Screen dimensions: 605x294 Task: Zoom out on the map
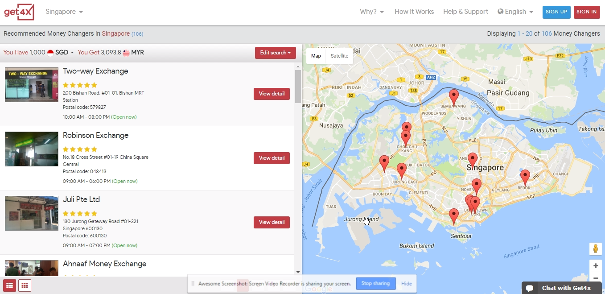[x=596, y=278]
